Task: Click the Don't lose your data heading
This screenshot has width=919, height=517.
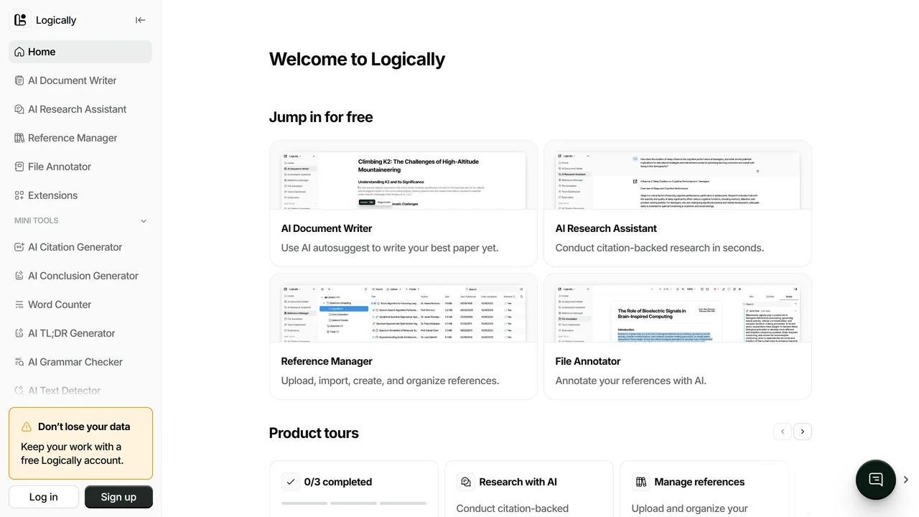Action: (x=84, y=427)
